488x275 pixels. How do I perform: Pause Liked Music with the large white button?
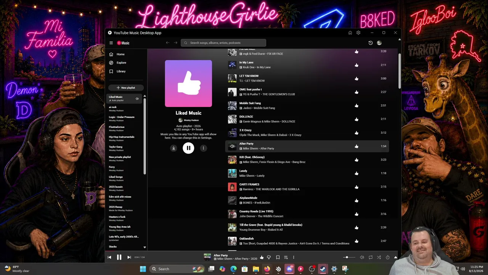pyautogui.click(x=188, y=148)
